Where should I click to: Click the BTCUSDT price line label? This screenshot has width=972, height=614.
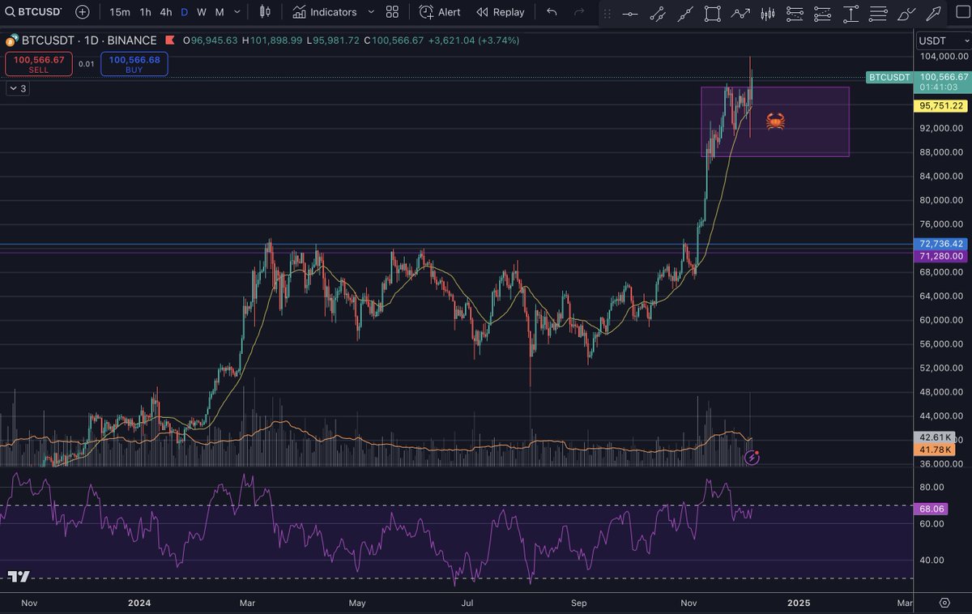click(889, 77)
